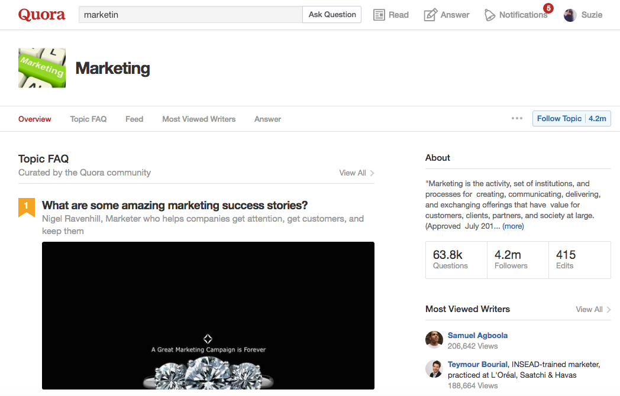Click Samuel Agboola's avatar photo

434,339
